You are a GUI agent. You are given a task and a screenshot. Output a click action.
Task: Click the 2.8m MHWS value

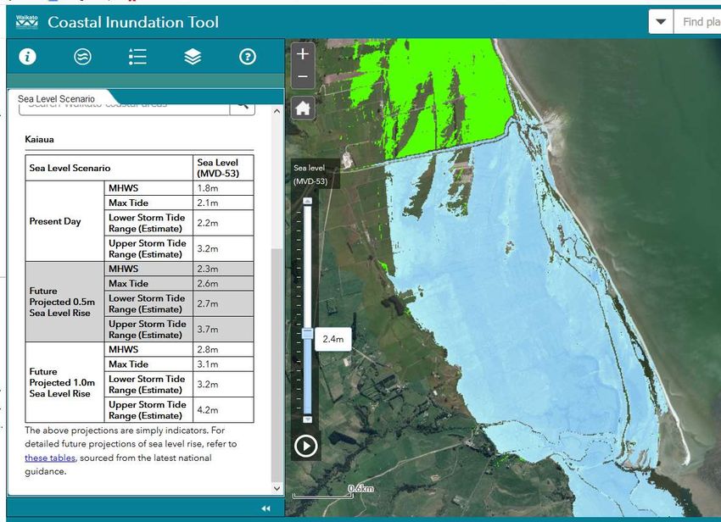click(207, 349)
